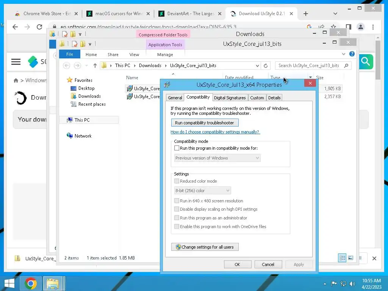Switch to large icons view layout

point(350,258)
